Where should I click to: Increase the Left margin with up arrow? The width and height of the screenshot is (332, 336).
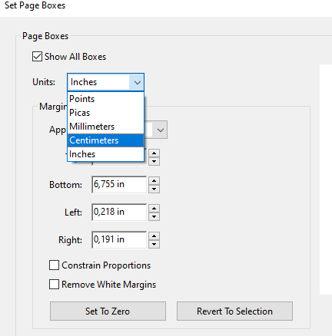(x=154, y=209)
